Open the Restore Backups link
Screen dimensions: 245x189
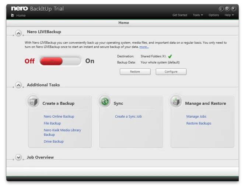click(x=199, y=123)
